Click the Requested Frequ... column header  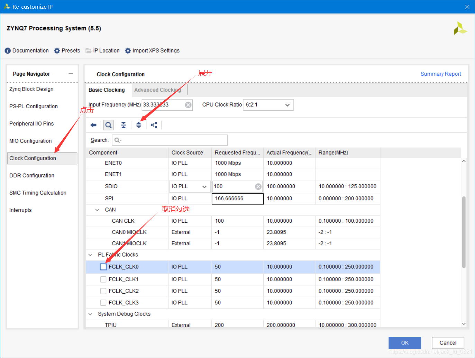coord(238,153)
